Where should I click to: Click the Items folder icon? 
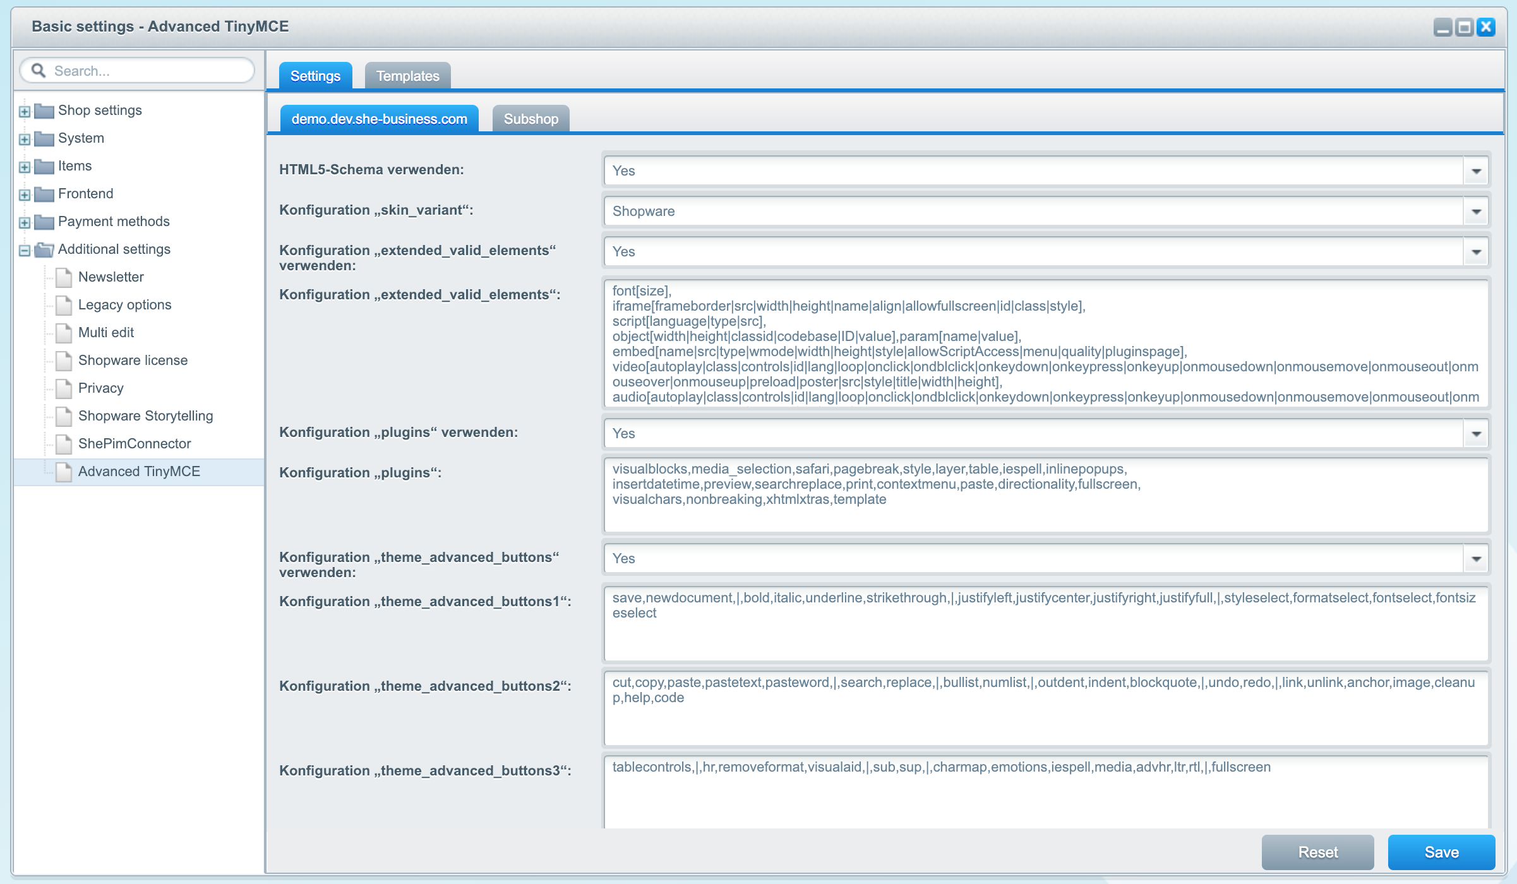[44, 167]
